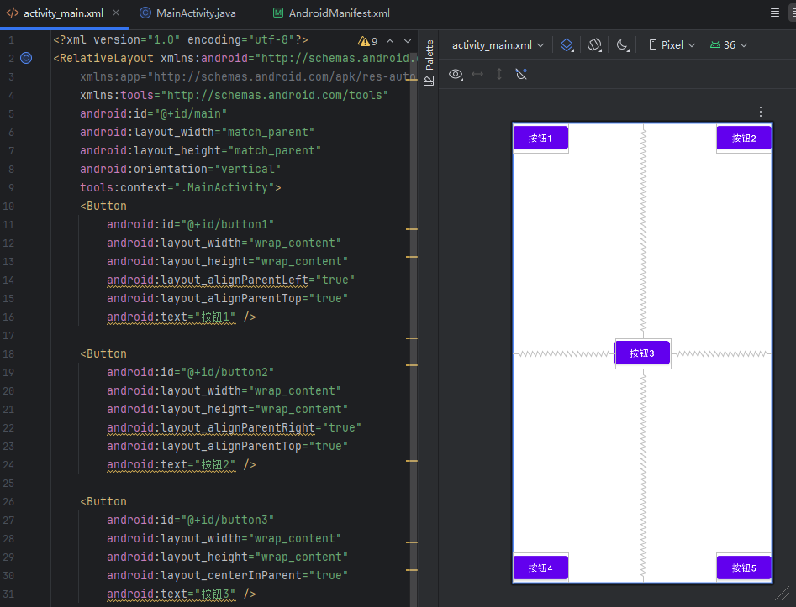This screenshot has width=796, height=607.
Task: Click tools:context=".MainActivity" line
Action: [180, 187]
